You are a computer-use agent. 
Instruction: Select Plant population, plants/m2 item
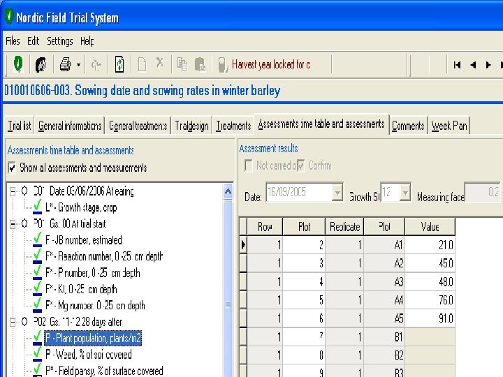tap(93, 338)
